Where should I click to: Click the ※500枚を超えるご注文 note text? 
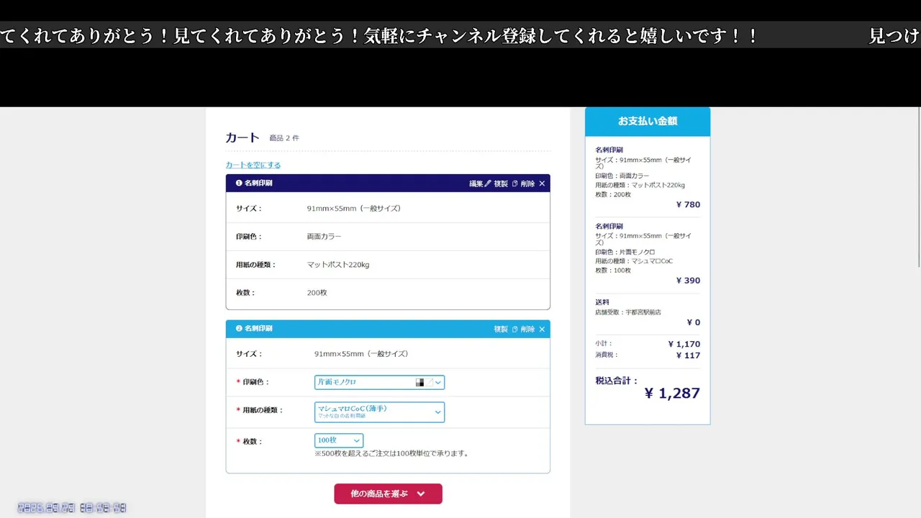pos(392,453)
